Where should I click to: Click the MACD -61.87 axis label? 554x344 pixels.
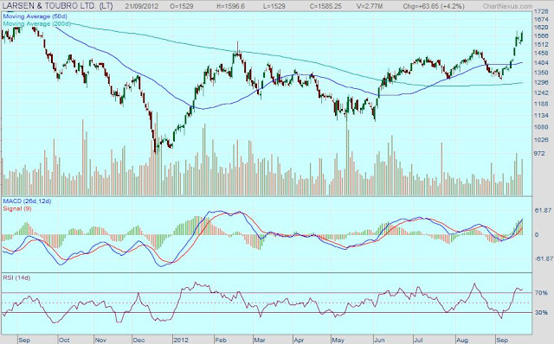point(544,258)
